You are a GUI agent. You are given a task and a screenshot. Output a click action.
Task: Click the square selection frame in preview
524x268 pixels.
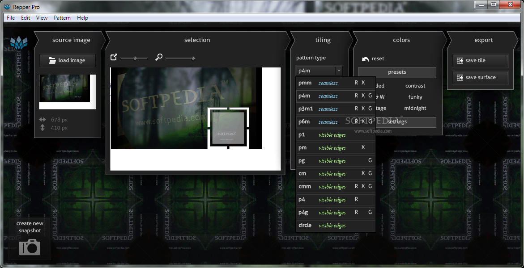coord(228,128)
